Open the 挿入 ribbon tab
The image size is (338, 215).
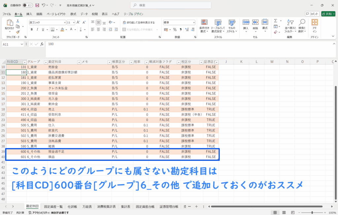(x=29, y=14)
